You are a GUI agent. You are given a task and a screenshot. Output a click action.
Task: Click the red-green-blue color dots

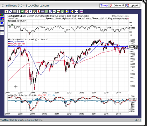coord(2,15)
